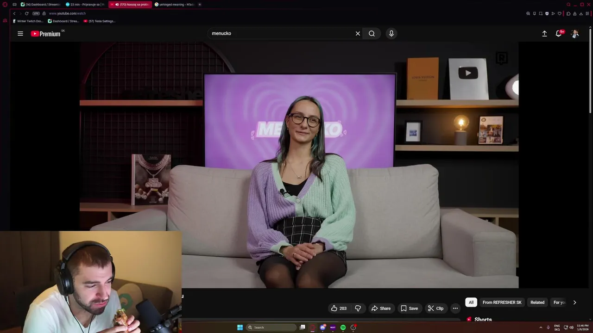This screenshot has width=593, height=333.
Task: Open the browser profile person icon
Action: [x=575, y=13]
